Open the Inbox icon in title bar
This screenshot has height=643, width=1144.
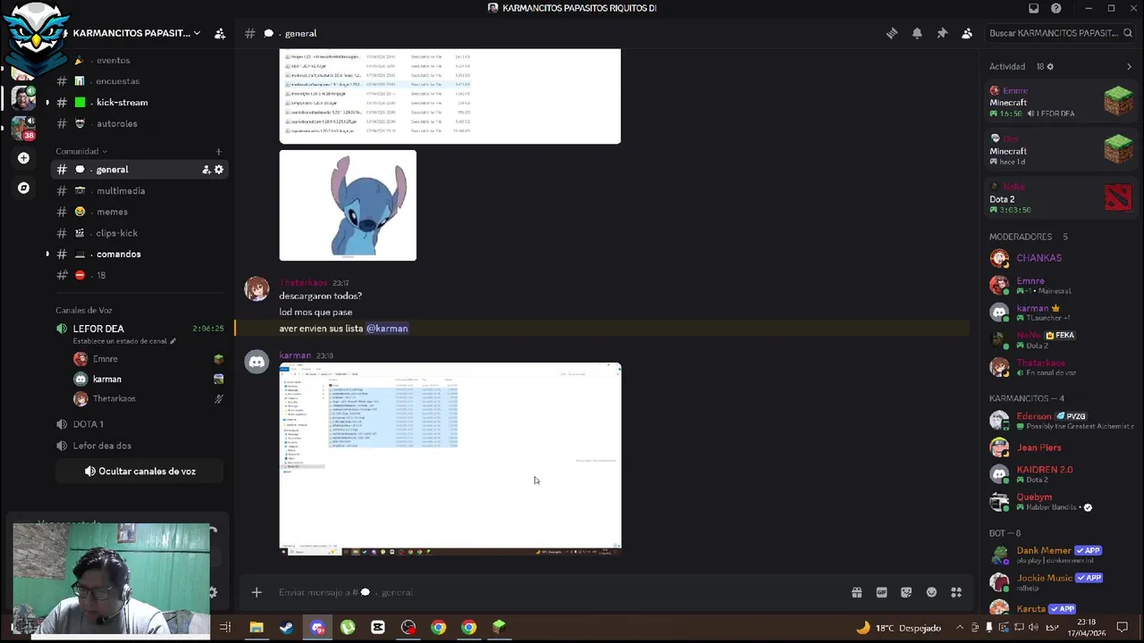(1034, 8)
